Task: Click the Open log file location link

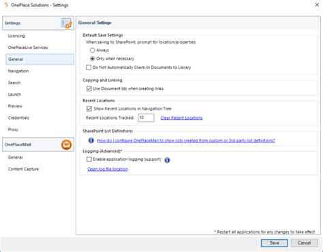Action: point(108,169)
